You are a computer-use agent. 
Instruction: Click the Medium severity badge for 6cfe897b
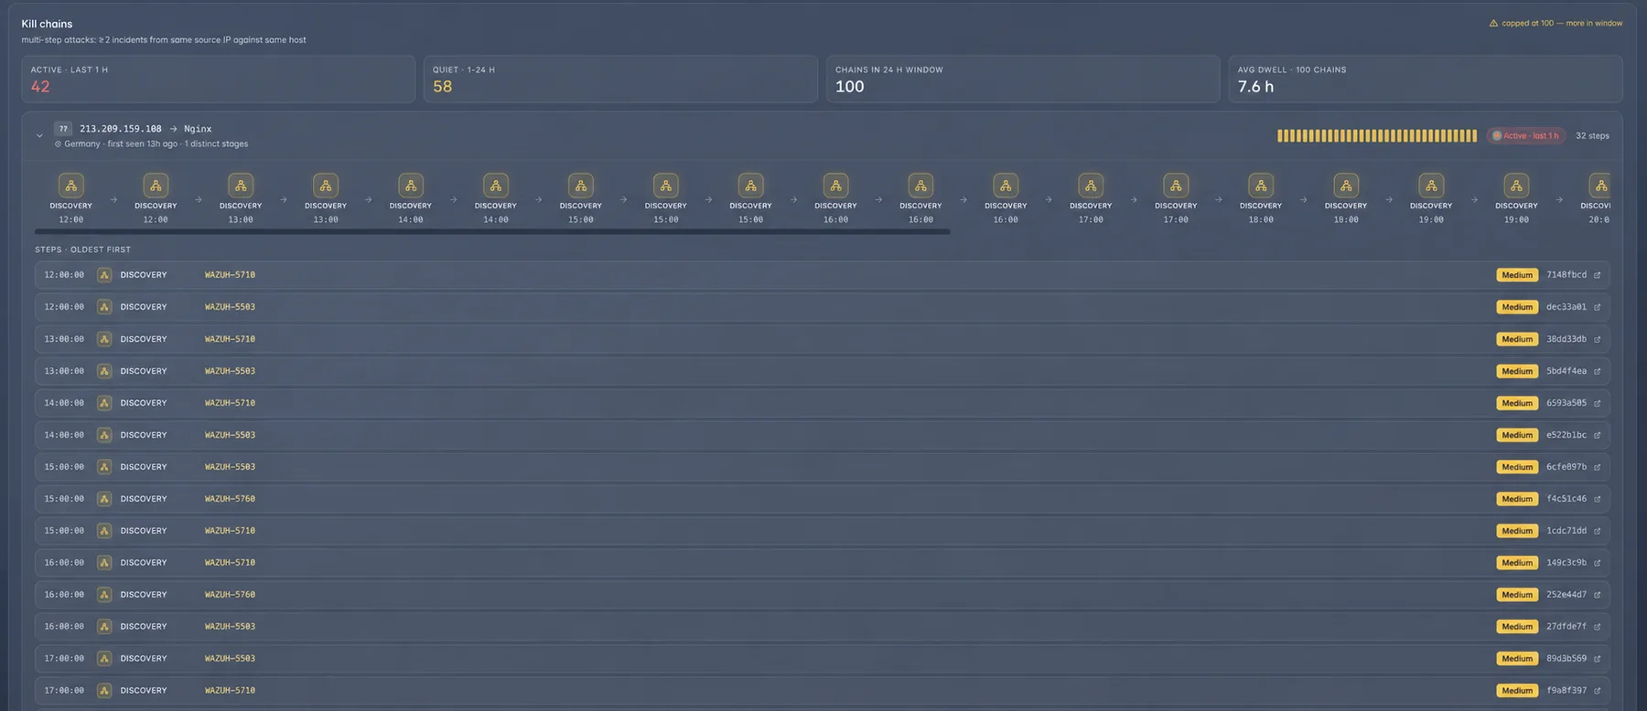point(1517,467)
